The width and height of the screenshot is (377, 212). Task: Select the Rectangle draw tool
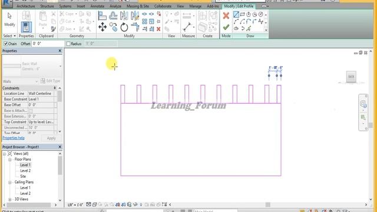pos(242,14)
